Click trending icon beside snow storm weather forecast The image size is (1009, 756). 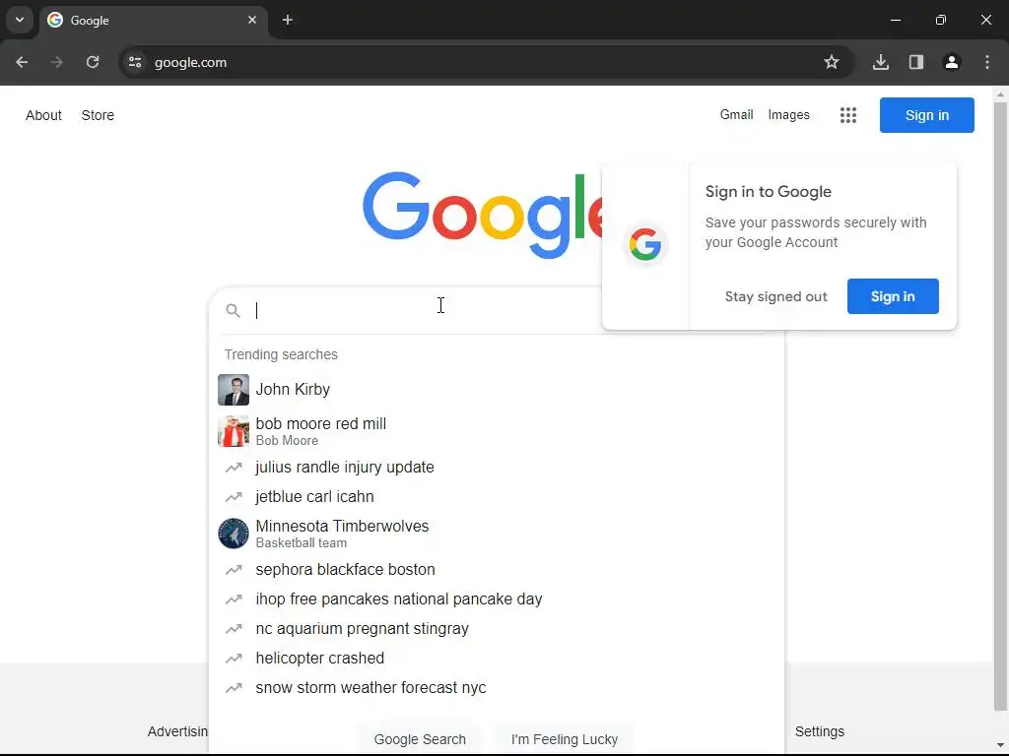234,688
